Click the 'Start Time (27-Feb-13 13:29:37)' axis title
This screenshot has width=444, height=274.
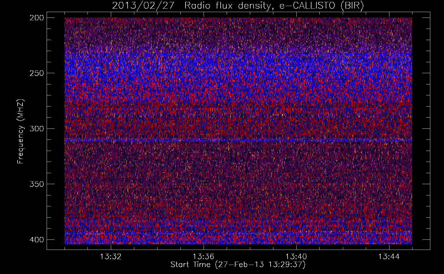[238, 265]
